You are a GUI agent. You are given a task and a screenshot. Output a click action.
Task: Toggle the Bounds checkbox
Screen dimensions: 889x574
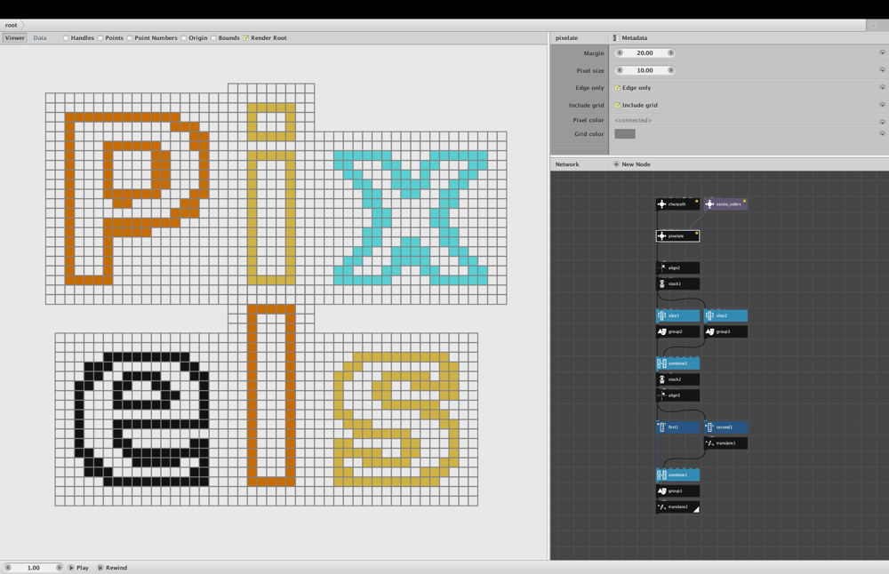tap(213, 38)
